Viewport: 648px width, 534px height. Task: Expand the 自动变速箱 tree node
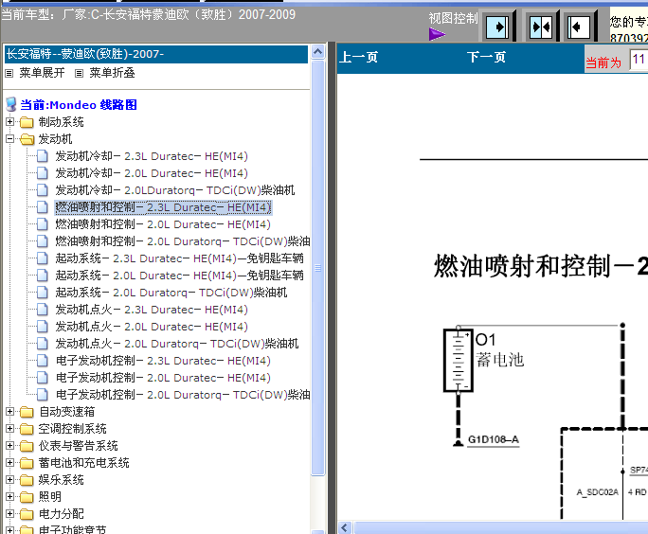[x=9, y=412]
